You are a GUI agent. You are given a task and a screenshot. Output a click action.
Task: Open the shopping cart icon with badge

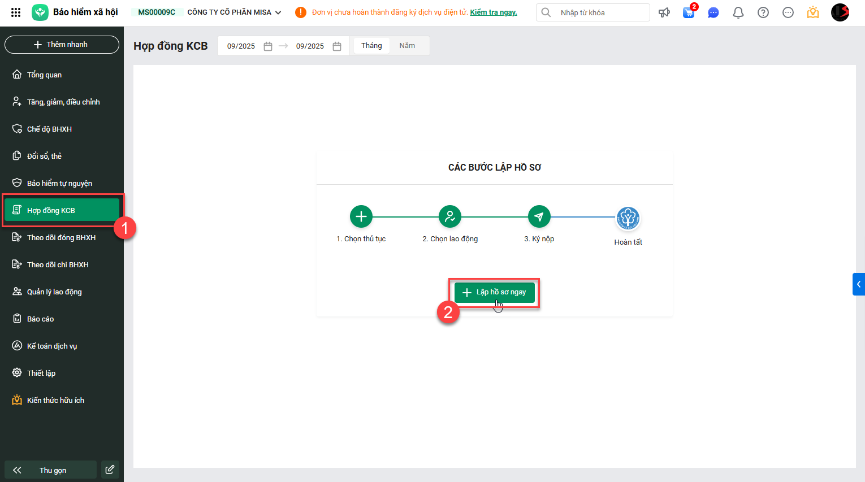[689, 12]
